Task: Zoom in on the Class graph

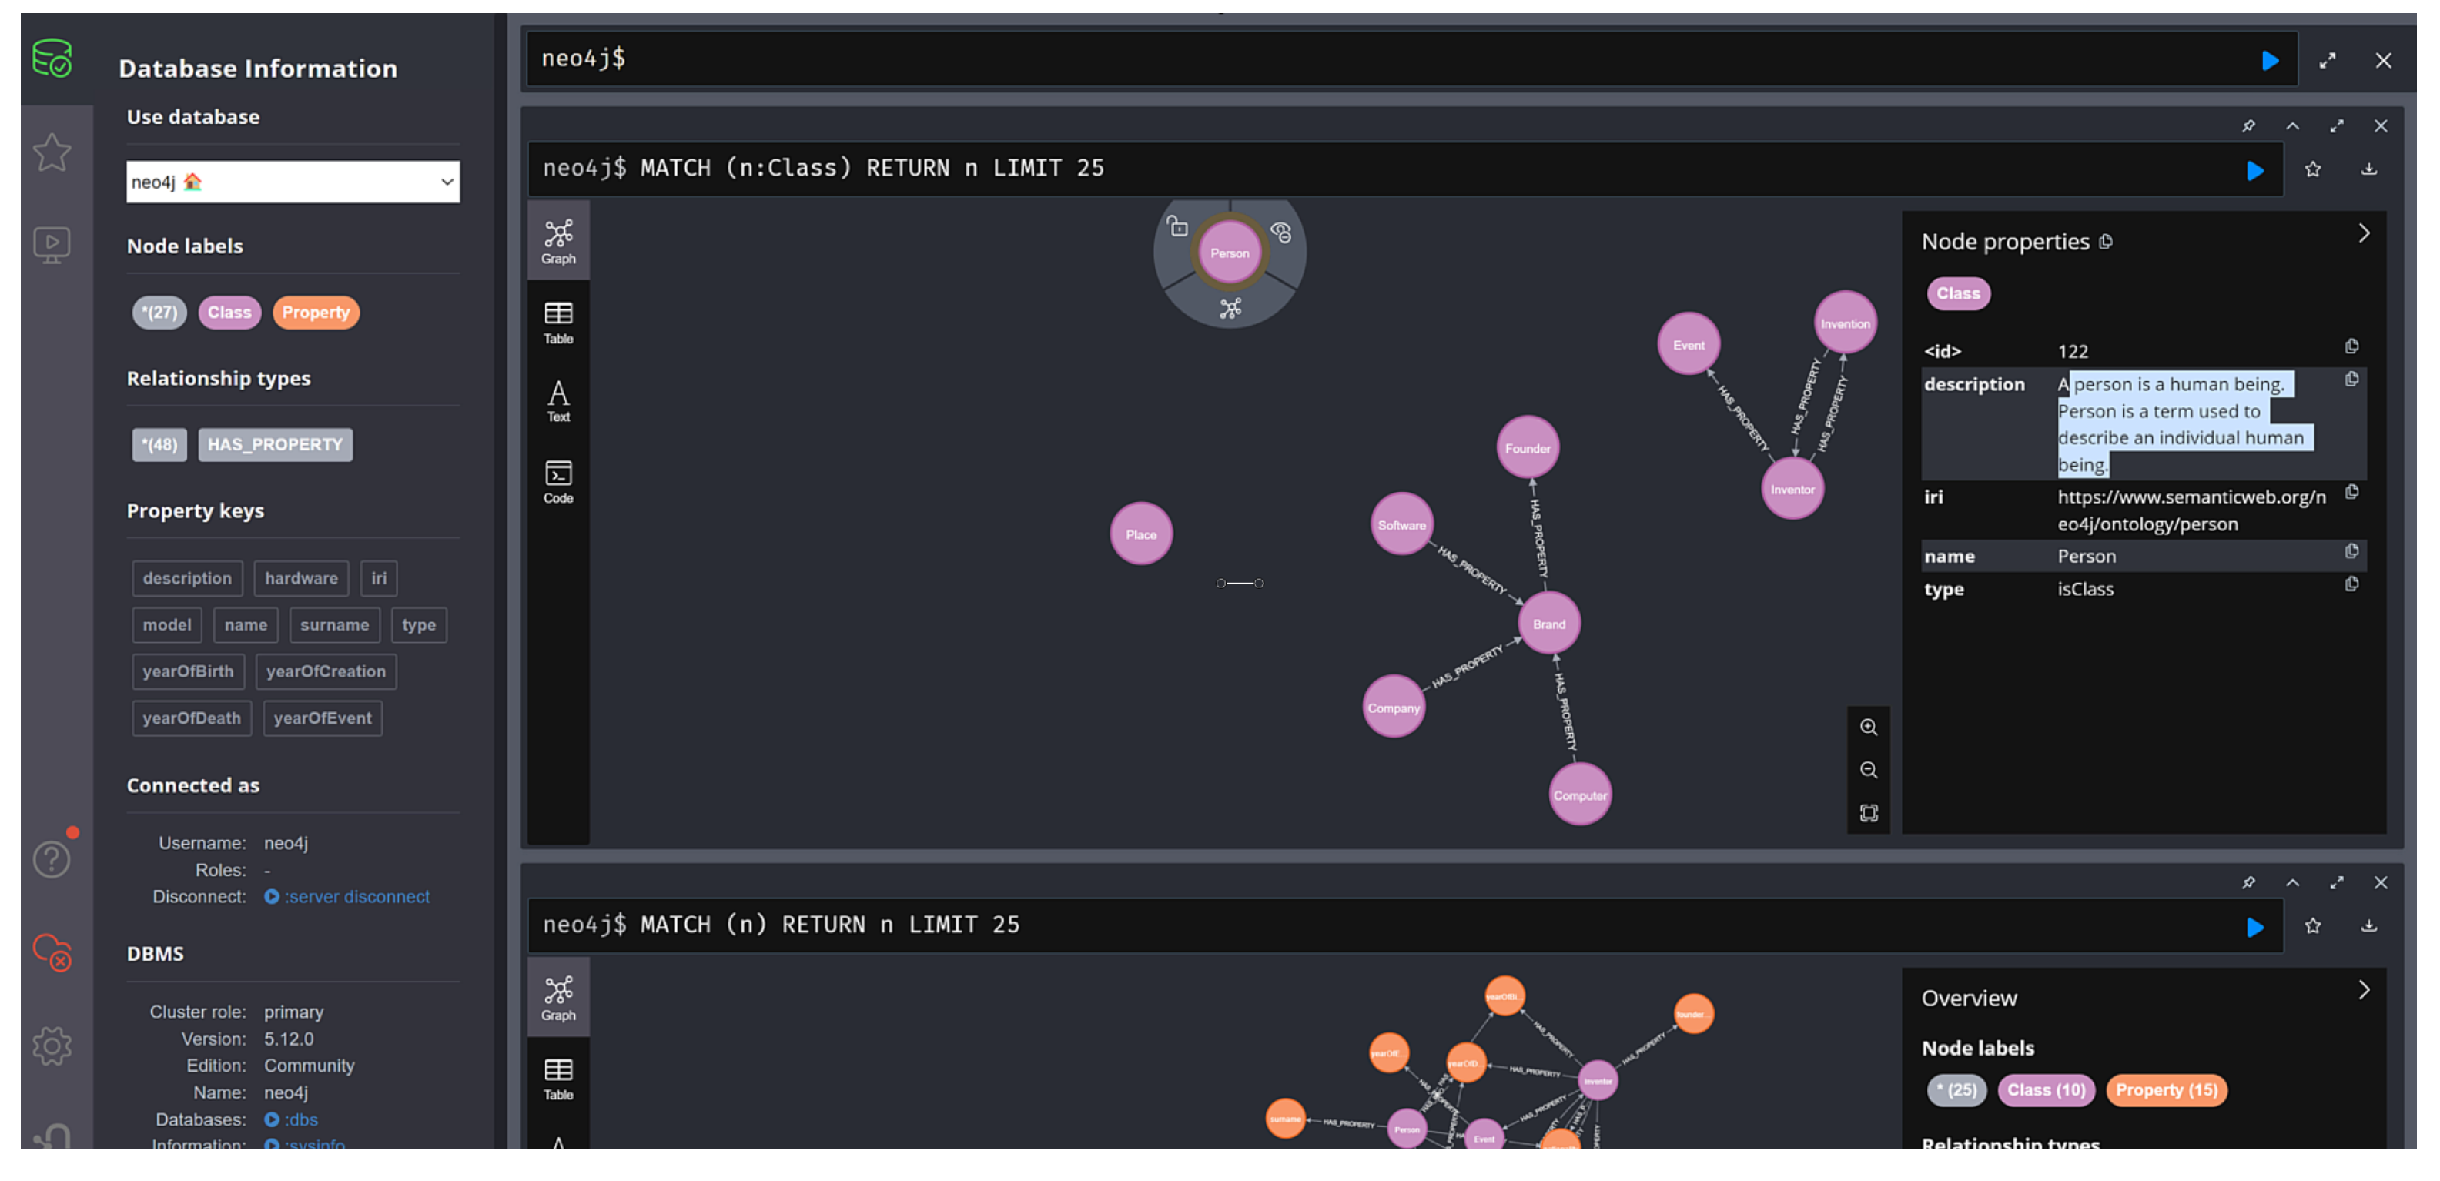Action: pyautogui.click(x=1868, y=728)
